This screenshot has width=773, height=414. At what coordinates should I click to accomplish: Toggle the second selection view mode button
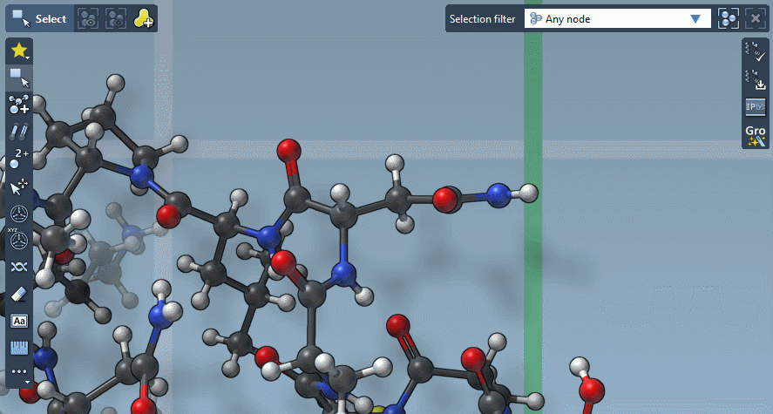pos(116,18)
